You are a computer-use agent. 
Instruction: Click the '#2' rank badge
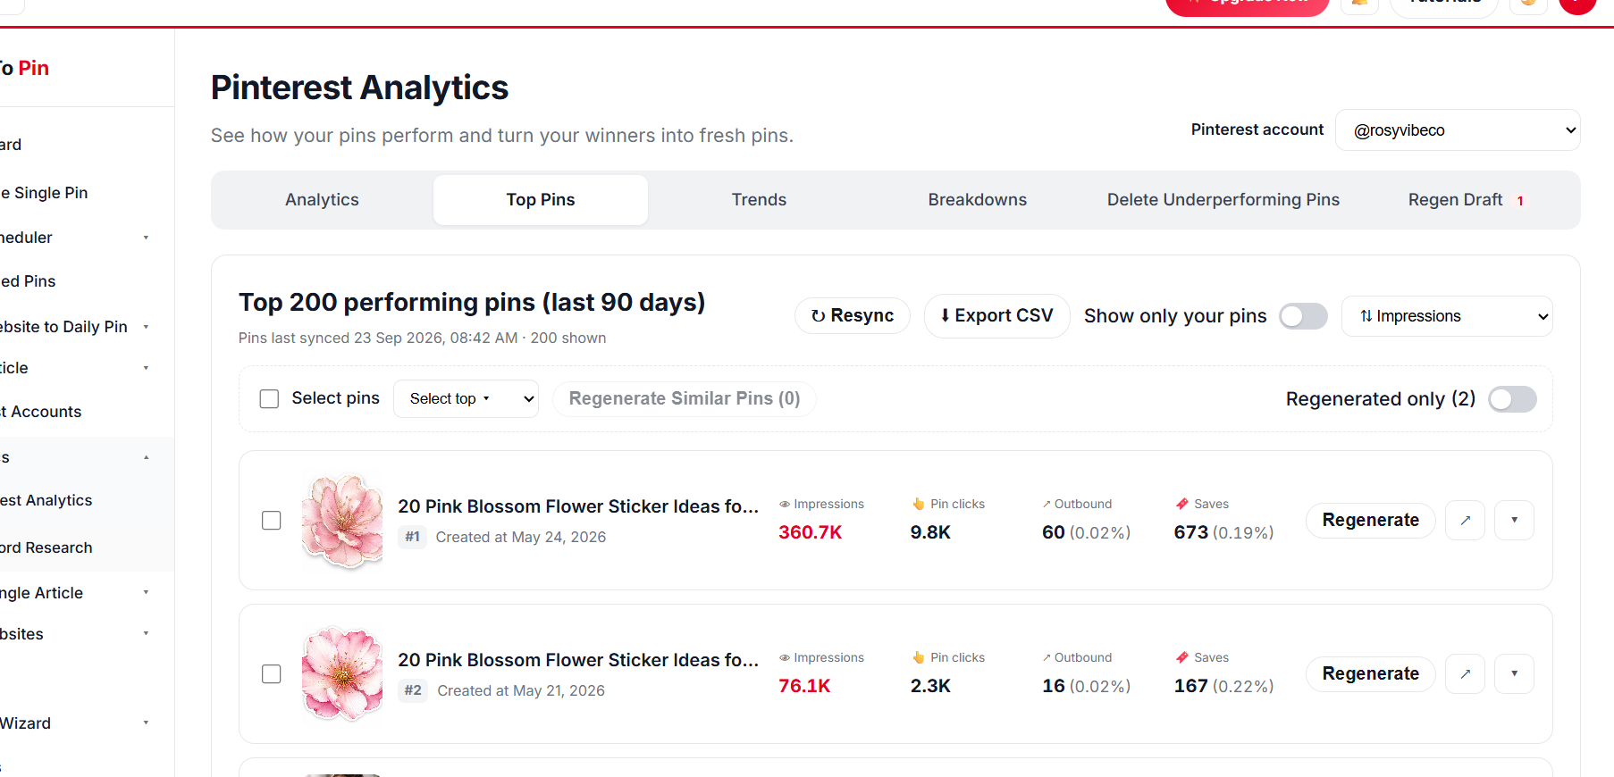[x=413, y=690]
